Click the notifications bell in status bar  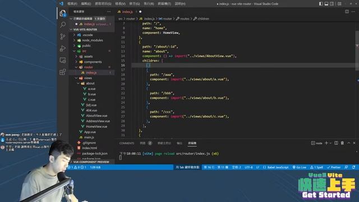tap(353, 167)
